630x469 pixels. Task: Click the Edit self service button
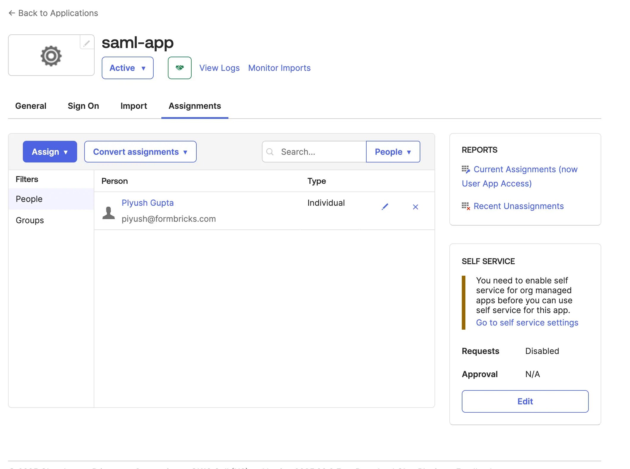point(525,401)
